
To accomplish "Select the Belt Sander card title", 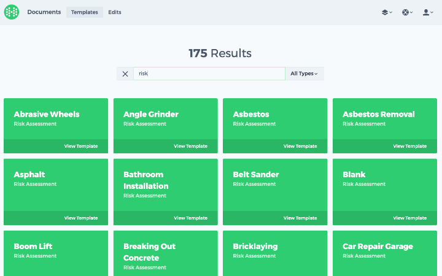I will (256, 175).
